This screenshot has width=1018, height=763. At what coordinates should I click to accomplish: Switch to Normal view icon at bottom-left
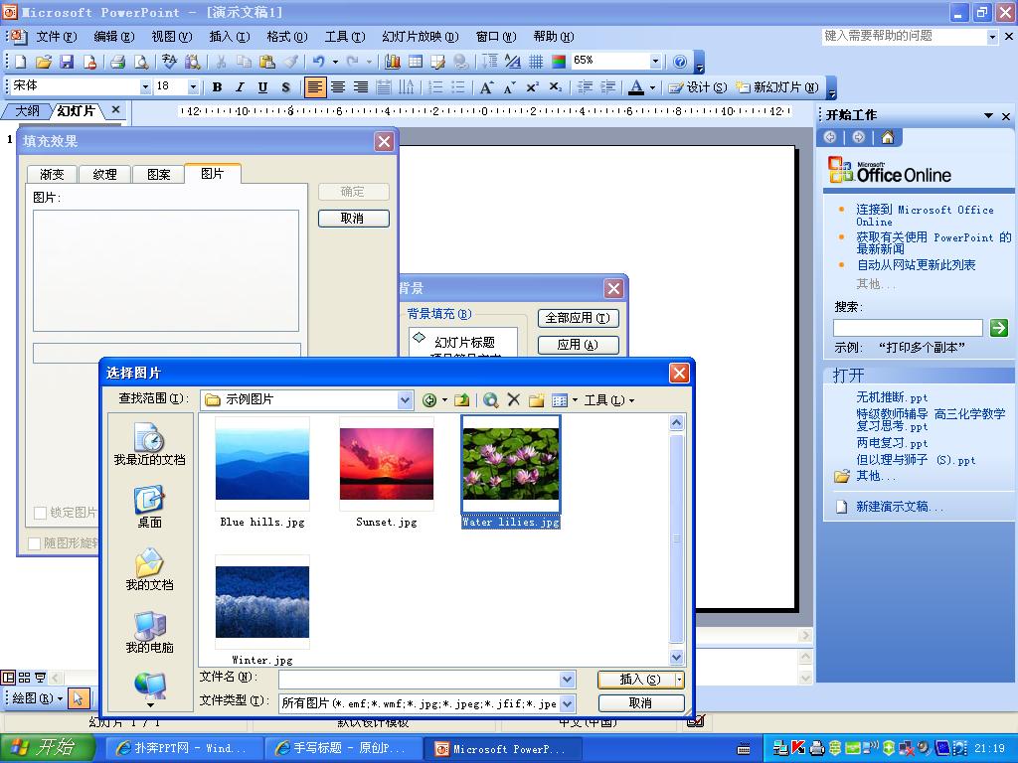[8, 678]
